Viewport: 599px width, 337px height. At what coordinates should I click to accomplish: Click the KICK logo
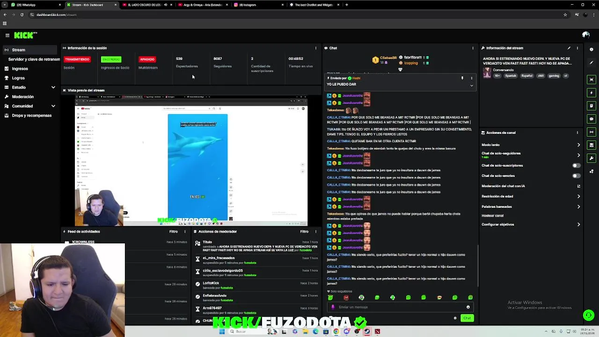[x=25, y=35]
